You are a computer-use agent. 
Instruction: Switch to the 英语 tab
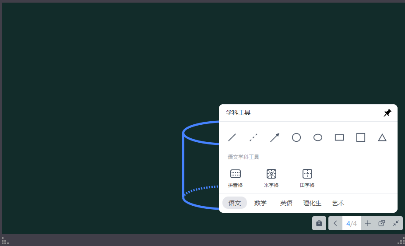coord(286,203)
